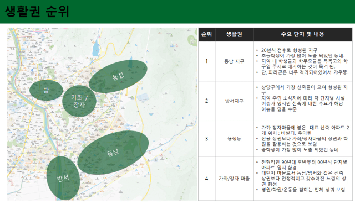Select the 방서 green oval on the map

(x=63, y=178)
